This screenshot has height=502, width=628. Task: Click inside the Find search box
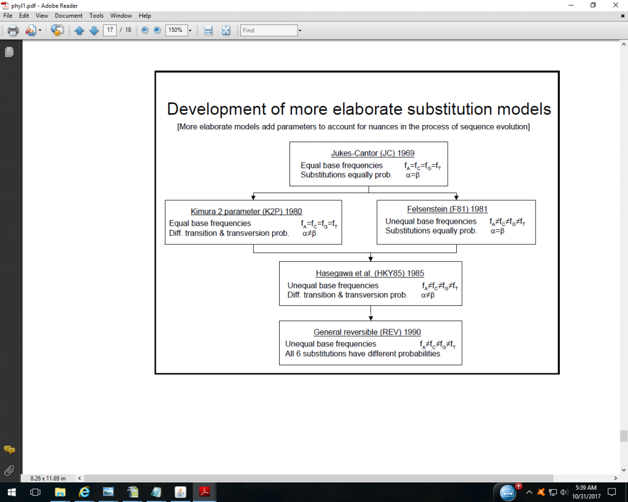[268, 30]
